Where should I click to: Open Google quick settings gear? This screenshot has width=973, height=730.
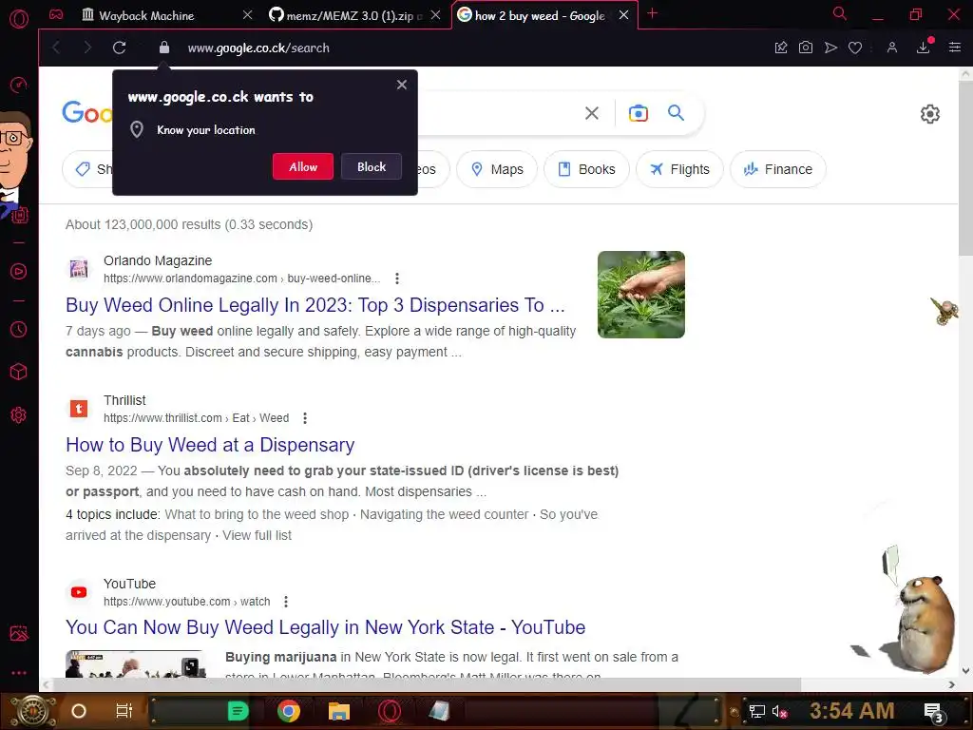pyautogui.click(x=929, y=114)
